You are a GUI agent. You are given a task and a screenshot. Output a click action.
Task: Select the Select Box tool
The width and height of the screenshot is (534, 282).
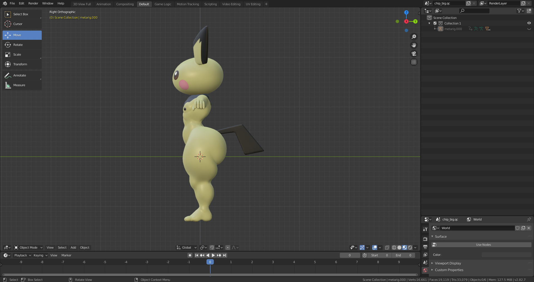(x=22, y=14)
